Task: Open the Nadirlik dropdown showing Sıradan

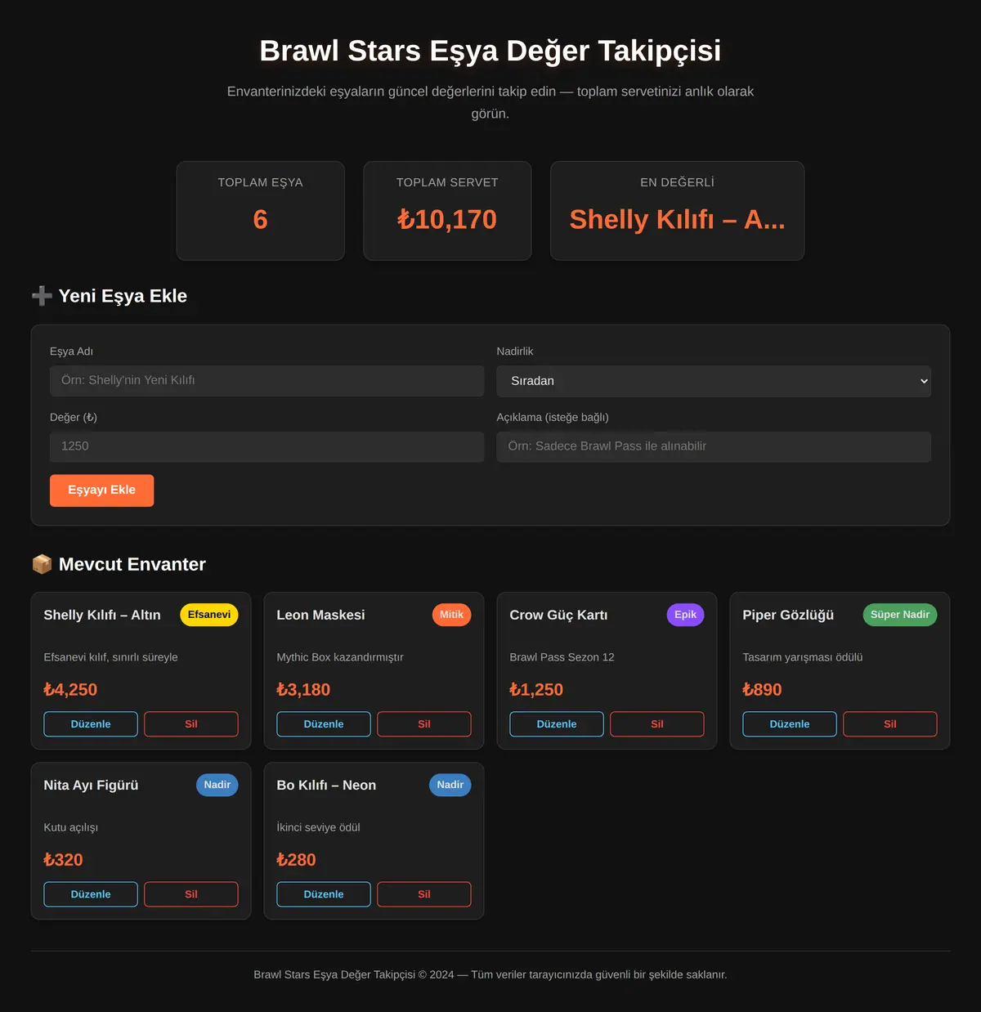Action: pos(714,381)
